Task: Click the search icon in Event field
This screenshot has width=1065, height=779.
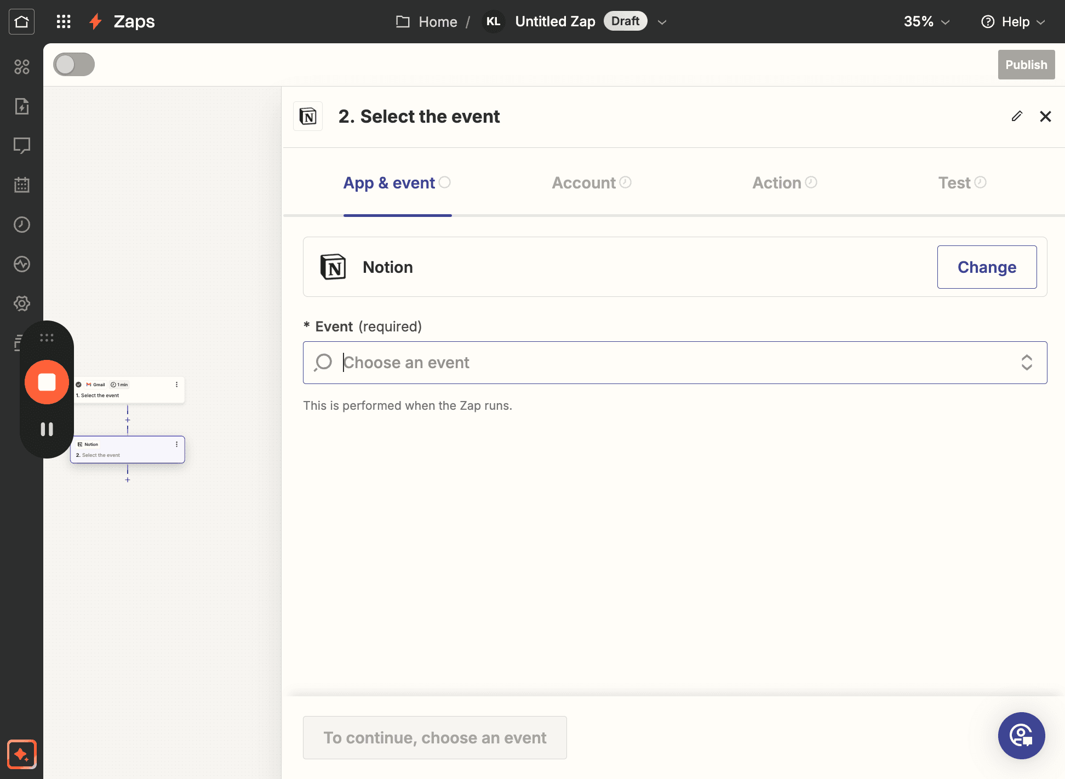Action: [x=323, y=363]
